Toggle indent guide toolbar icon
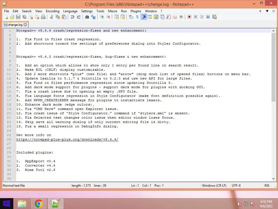 [x=144, y=17]
